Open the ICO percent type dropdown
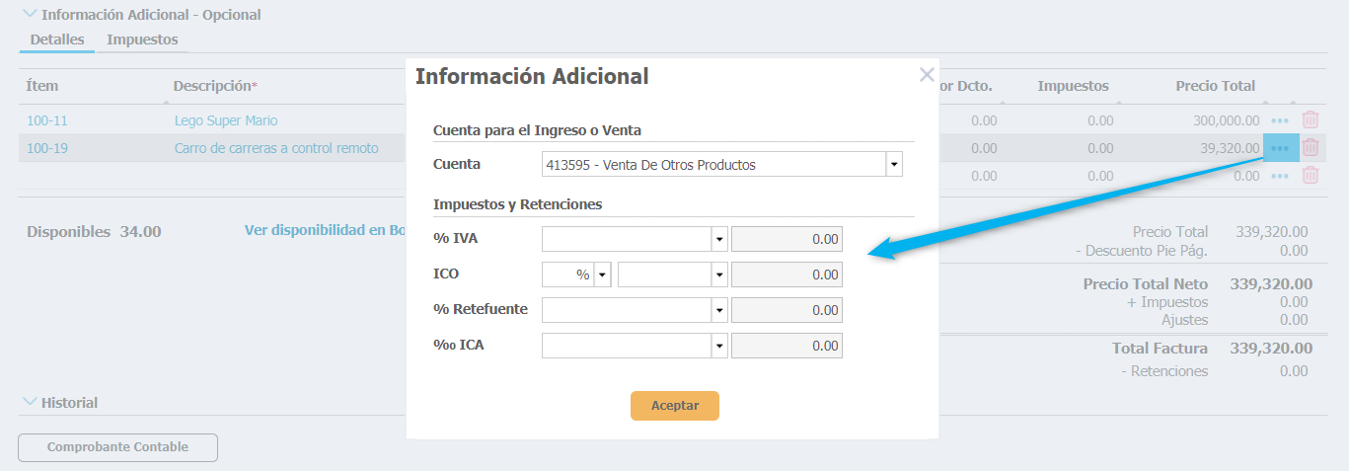This screenshot has height=471, width=1349. click(602, 275)
